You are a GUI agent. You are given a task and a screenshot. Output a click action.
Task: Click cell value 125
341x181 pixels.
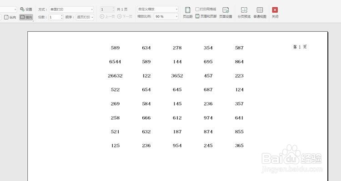pos(115,146)
